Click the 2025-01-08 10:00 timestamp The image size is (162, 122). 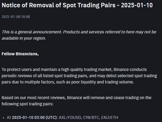click(x=16, y=17)
